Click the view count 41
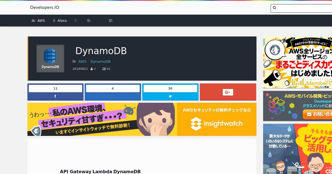The width and height of the screenshot is (332, 174). click(x=108, y=69)
